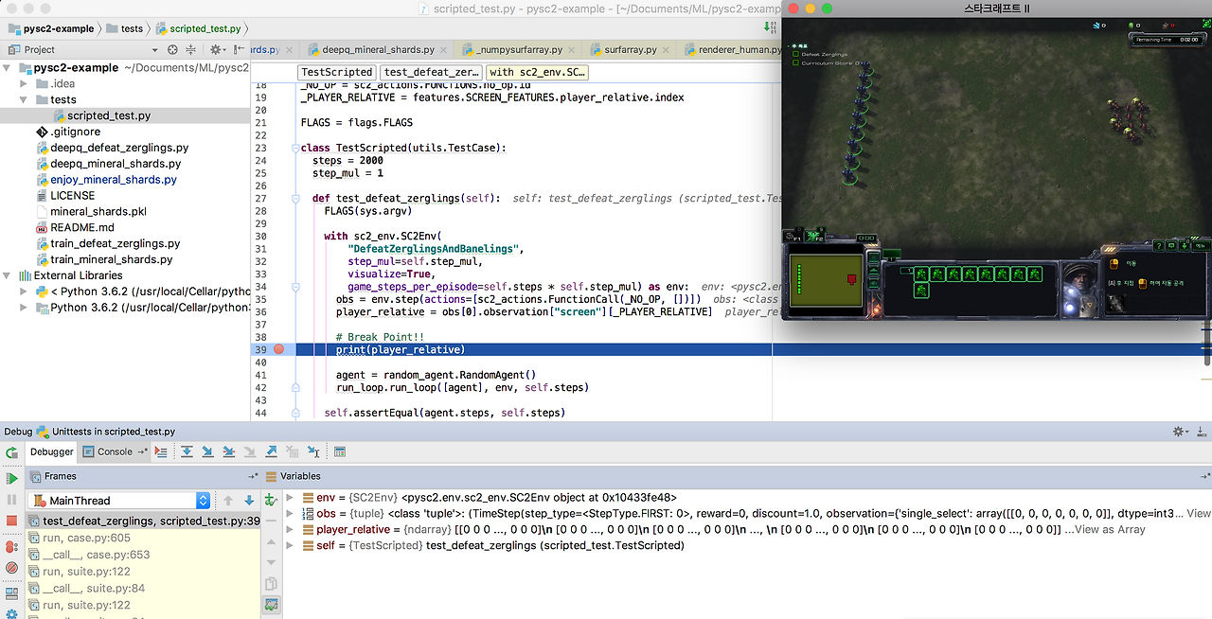Open the MainThread thread dropdown
This screenshot has width=1212, height=619.
pyautogui.click(x=119, y=501)
